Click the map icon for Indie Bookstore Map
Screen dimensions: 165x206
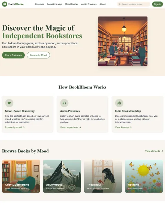pos(119,103)
